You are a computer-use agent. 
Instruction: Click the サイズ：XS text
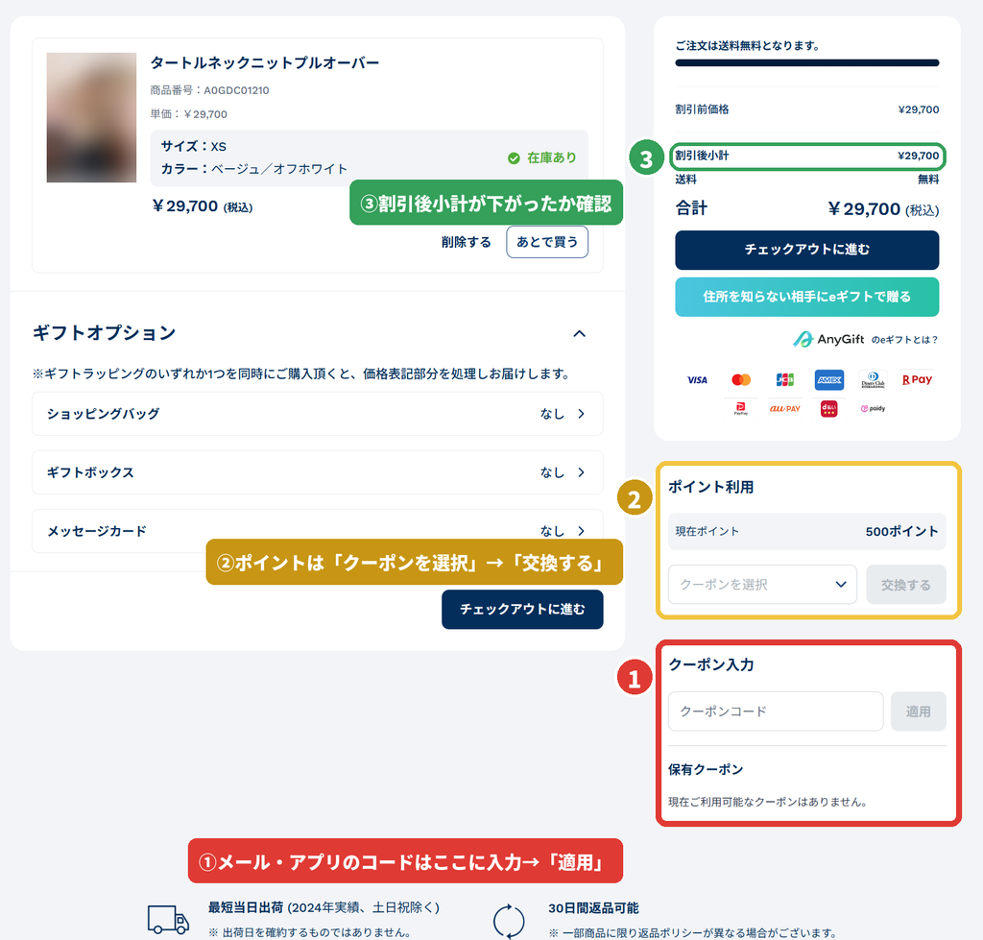coord(193,146)
